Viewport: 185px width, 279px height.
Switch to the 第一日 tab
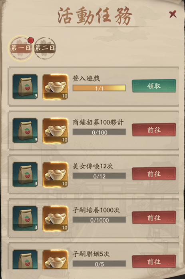click(x=21, y=48)
